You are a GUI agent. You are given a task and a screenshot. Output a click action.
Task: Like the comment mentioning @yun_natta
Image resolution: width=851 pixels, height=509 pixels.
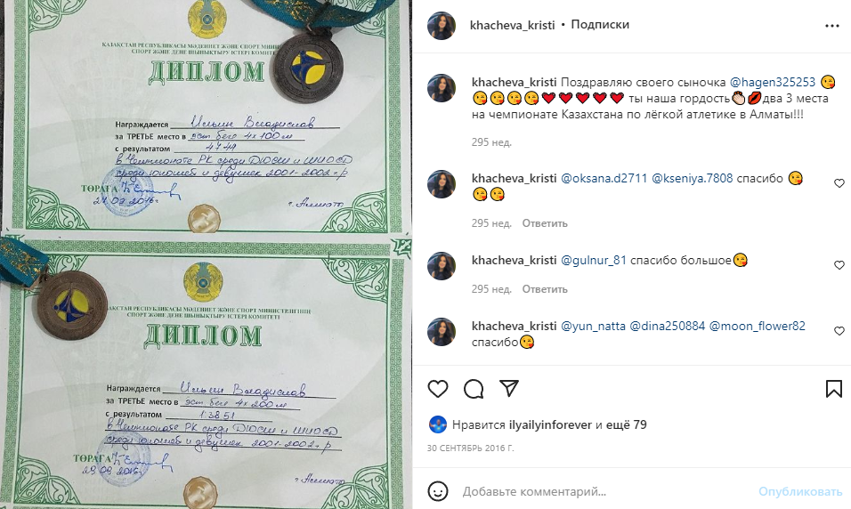tap(839, 330)
